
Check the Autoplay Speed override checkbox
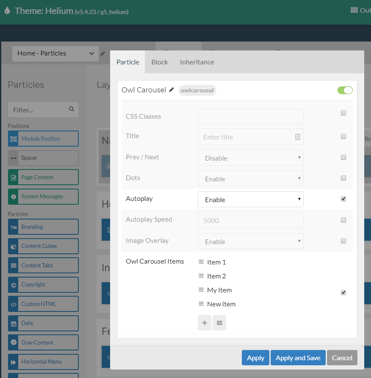click(343, 220)
